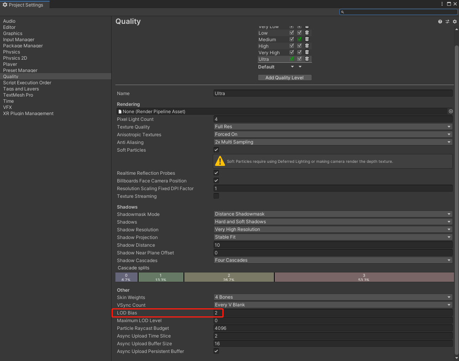The width and height of the screenshot is (459, 361).
Task: Open the Shadow Projection dropdown
Action: point(333,237)
